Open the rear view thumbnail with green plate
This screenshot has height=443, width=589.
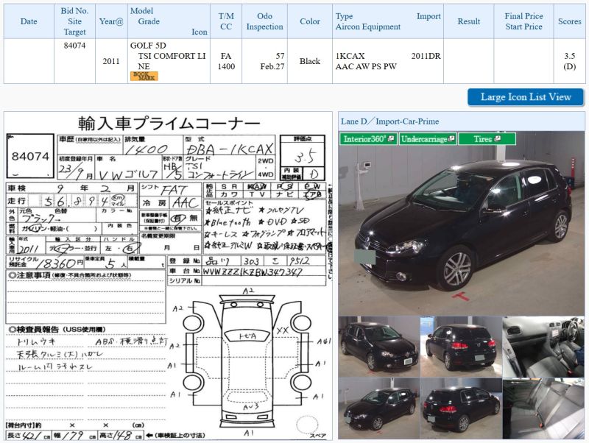coord(461,347)
